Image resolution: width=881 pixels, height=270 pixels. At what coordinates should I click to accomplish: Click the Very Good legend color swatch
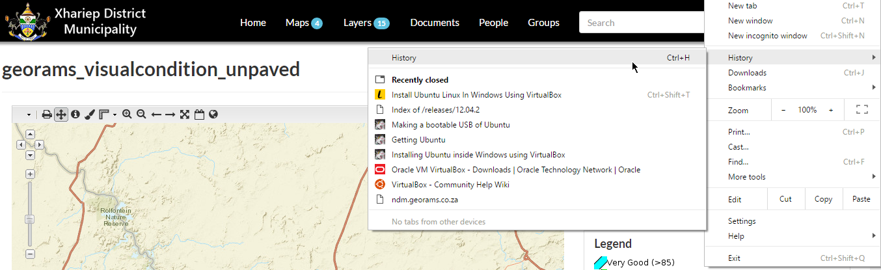coord(600,263)
